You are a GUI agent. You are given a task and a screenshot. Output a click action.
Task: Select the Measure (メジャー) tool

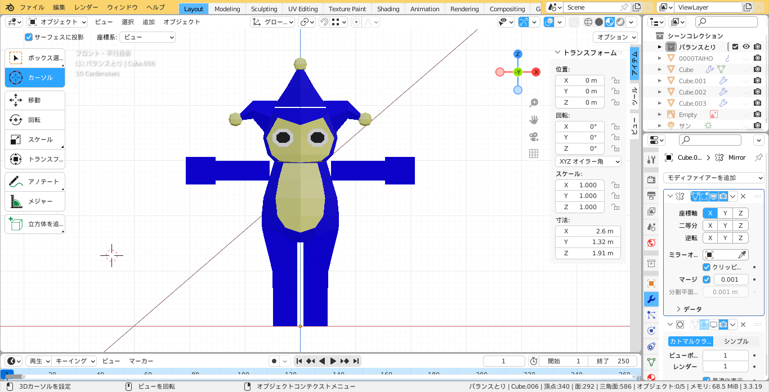tap(34, 201)
